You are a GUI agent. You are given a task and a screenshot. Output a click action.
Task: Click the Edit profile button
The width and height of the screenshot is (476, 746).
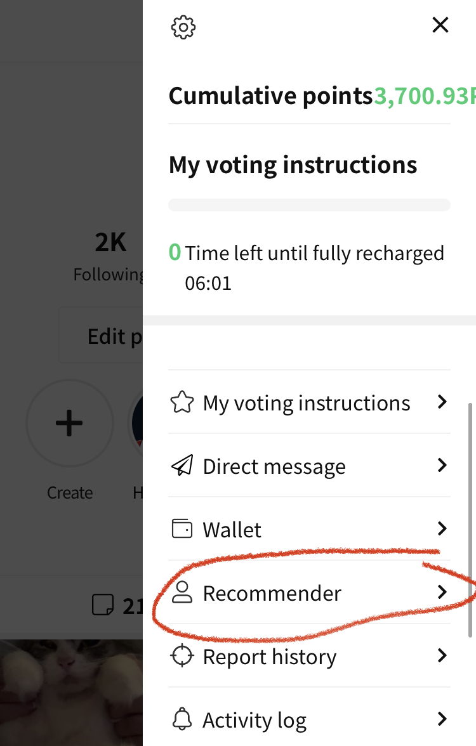pyautogui.click(x=102, y=336)
